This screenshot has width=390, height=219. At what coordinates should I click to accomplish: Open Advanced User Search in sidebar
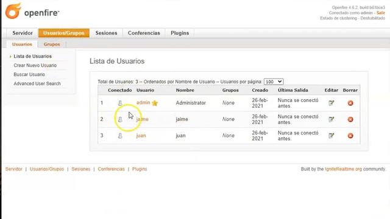(37, 84)
